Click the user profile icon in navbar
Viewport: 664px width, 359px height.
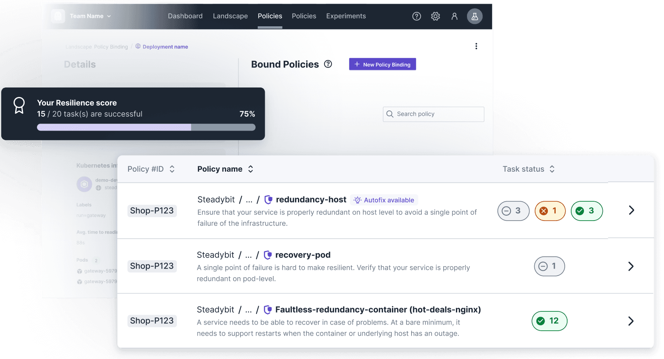point(454,16)
